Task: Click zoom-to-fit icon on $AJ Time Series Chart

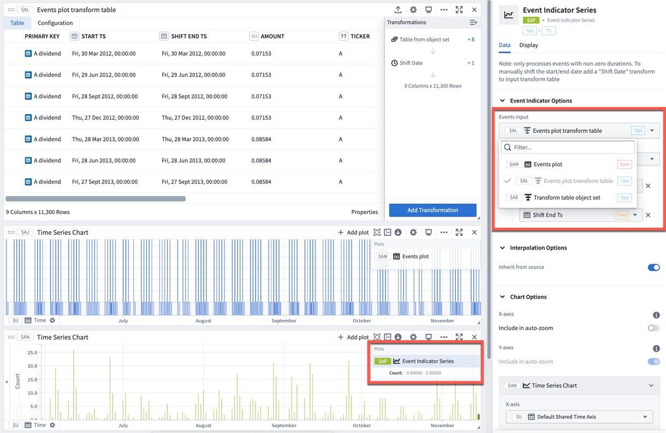Action: [x=377, y=233]
